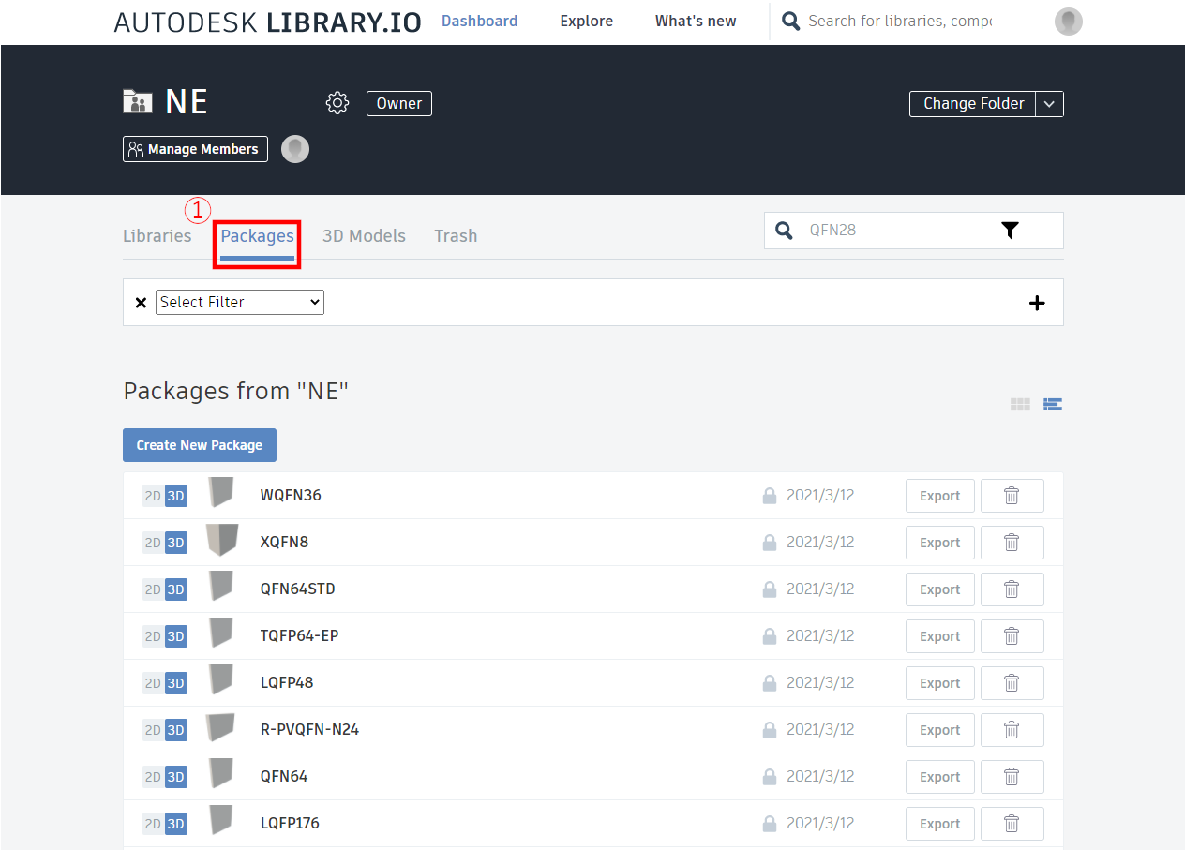Add a filter with plus icon
This screenshot has height=850, width=1185.
(x=1037, y=303)
